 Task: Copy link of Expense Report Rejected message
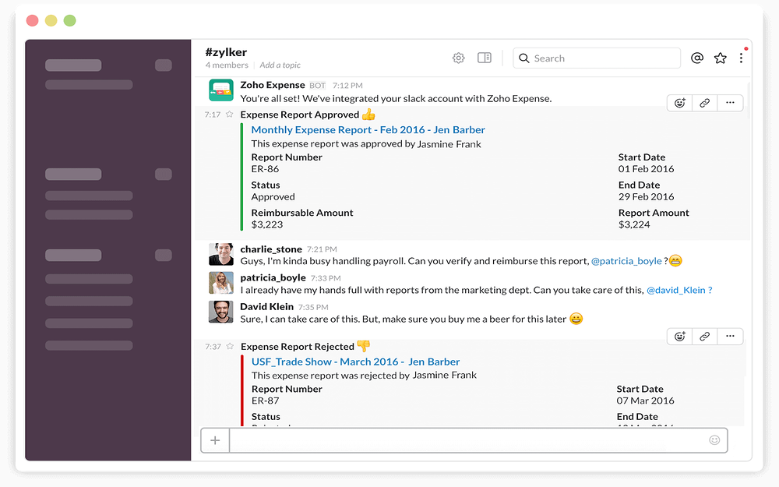[705, 337]
